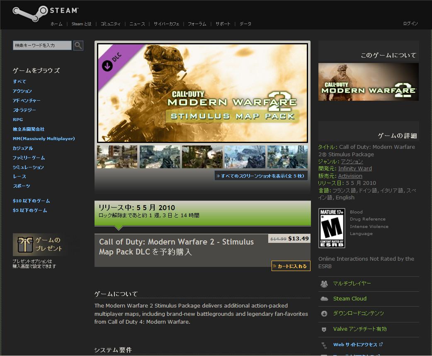Click the ログイン link
The height and width of the screenshot is (356, 432).
410,23
